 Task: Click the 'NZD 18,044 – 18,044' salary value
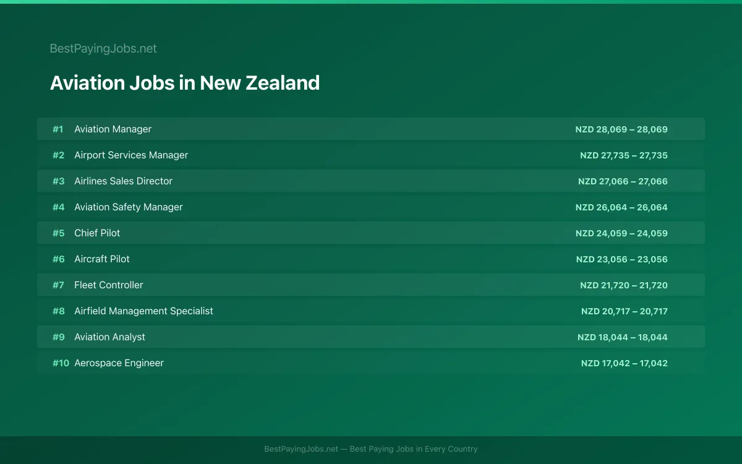tap(623, 337)
